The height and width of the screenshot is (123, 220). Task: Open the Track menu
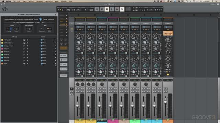(x=24, y=1)
